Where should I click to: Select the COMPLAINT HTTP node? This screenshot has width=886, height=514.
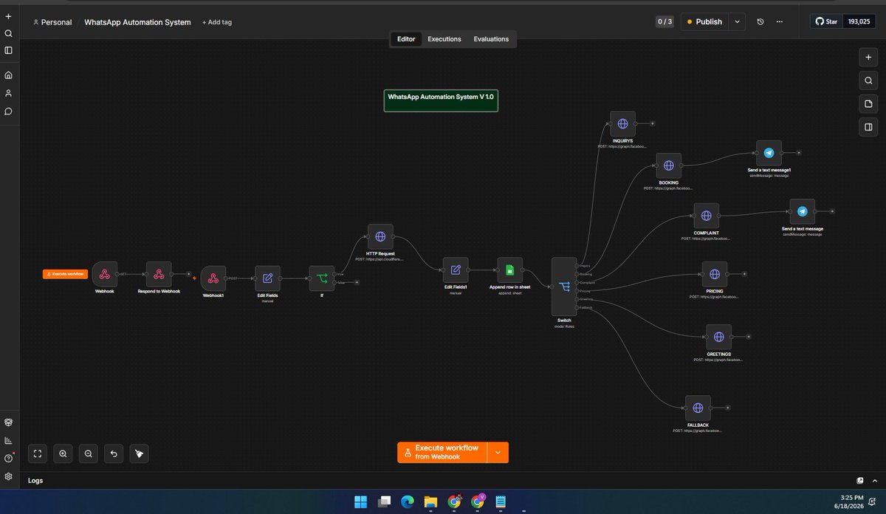click(x=706, y=216)
